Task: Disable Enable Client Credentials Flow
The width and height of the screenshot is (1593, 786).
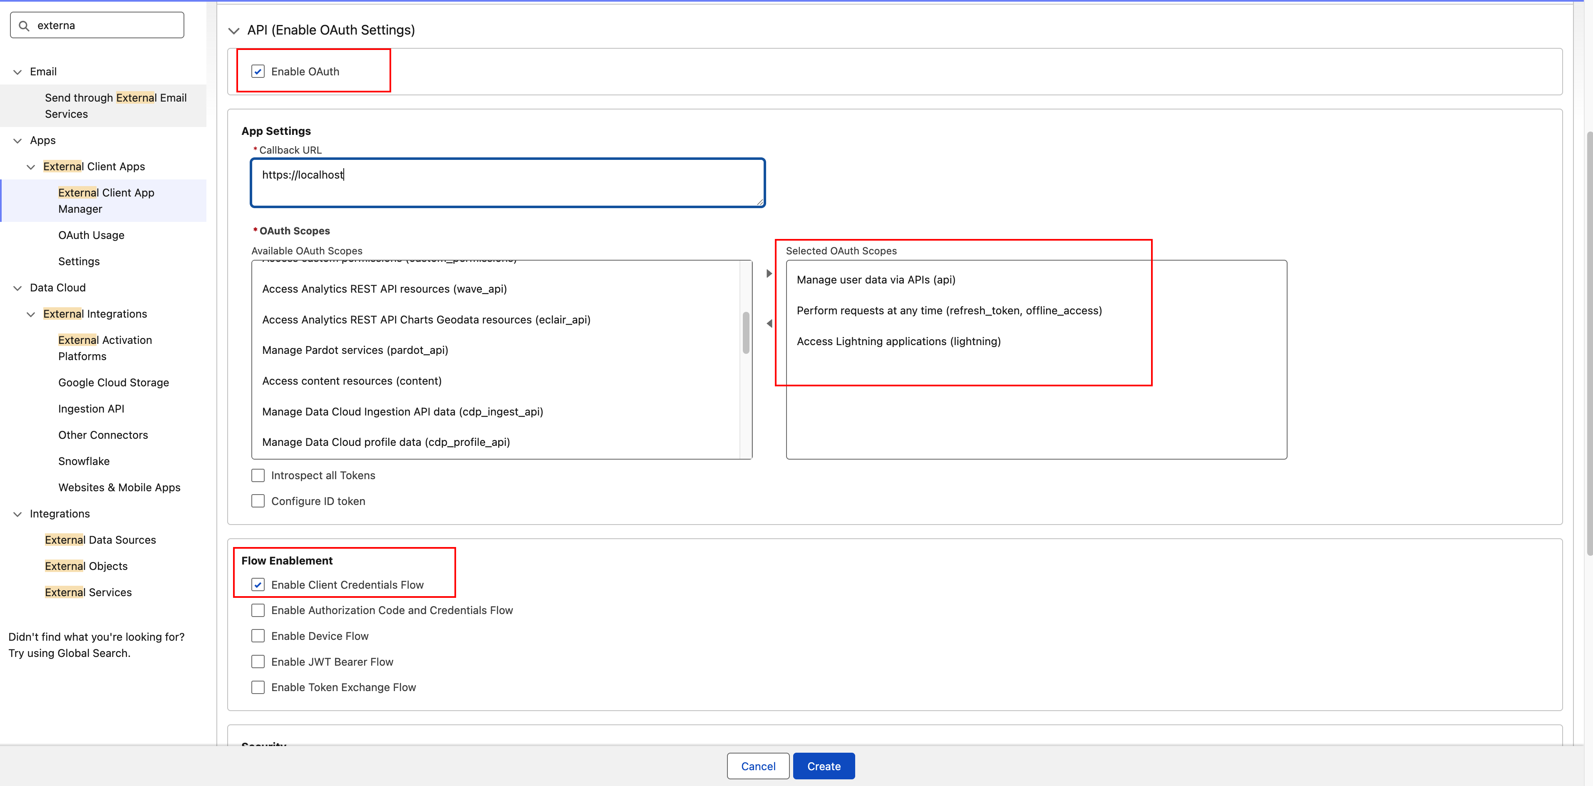Action: pos(258,585)
